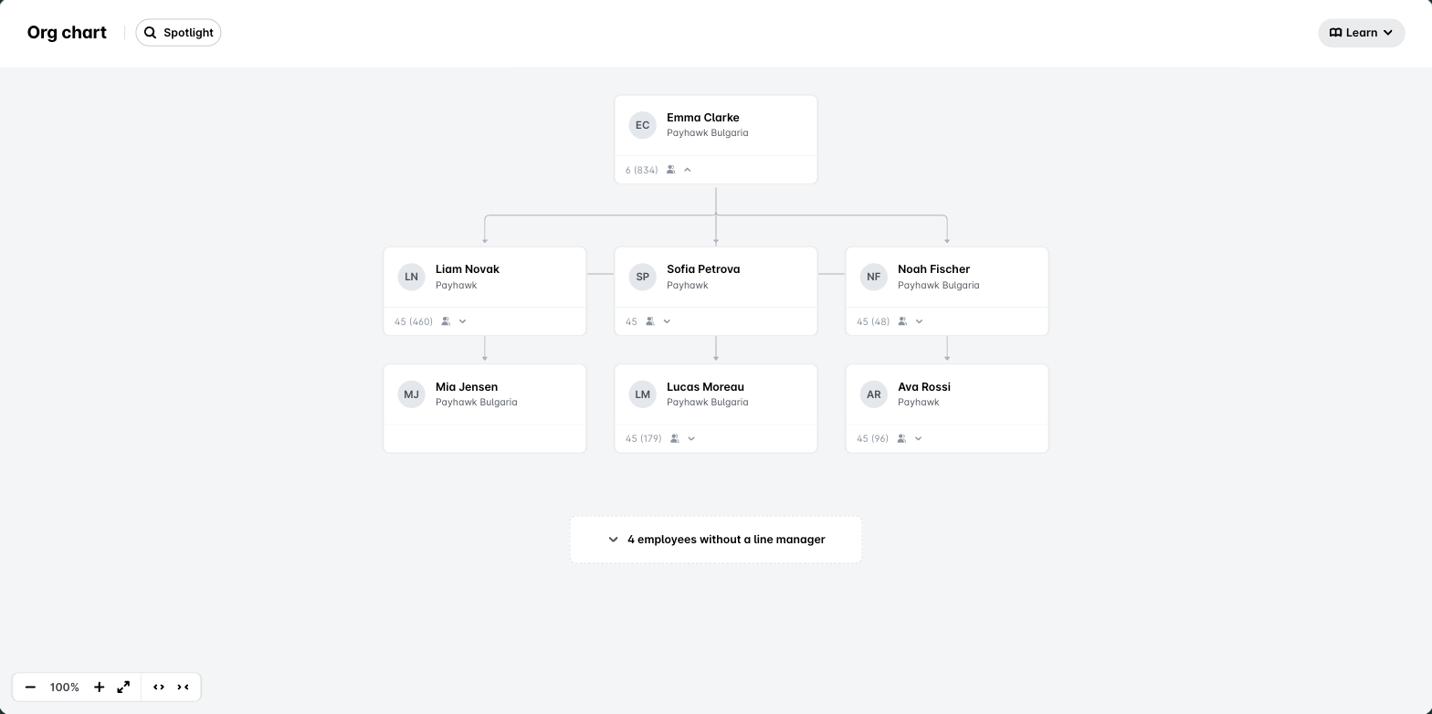Viewport: 1432px width, 714px height.
Task: Expand Ava Rossi's reports chevron
Action: click(918, 438)
